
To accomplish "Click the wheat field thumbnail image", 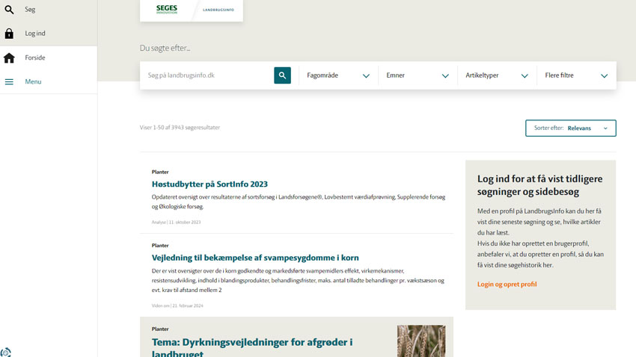I will 421,341.
